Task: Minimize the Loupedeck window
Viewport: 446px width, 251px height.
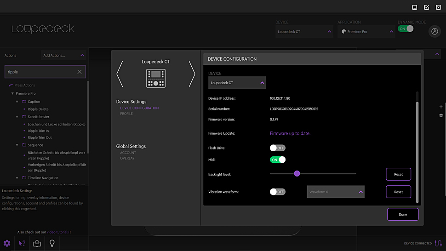Action: 415,7
